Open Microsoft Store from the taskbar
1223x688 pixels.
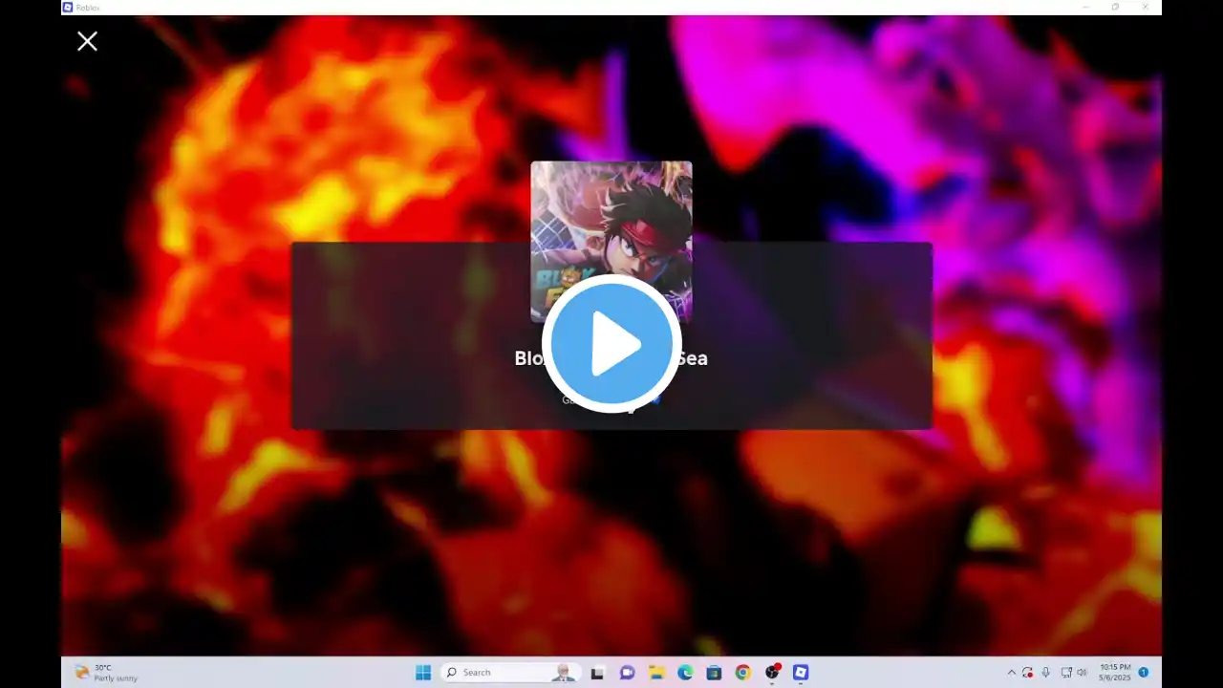[x=714, y=673]
